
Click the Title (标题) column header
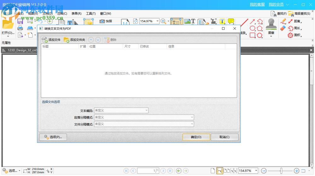coord(60,46)
